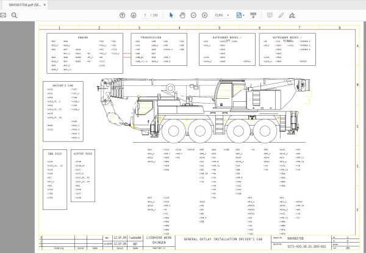The height and width of the screenshot is (253, 366).
Task: Activate the hand pan tool
Action: pos(182,15)
